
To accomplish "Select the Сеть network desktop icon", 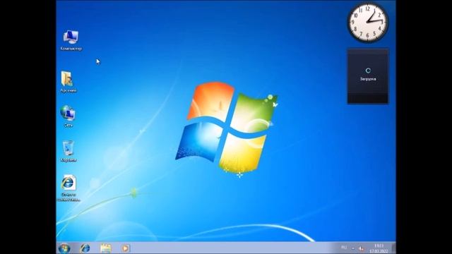I will click(x=68, y=116).
